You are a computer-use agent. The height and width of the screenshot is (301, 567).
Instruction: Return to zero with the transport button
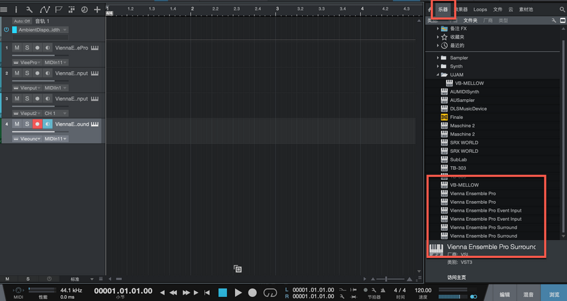(x=207, y=292)
